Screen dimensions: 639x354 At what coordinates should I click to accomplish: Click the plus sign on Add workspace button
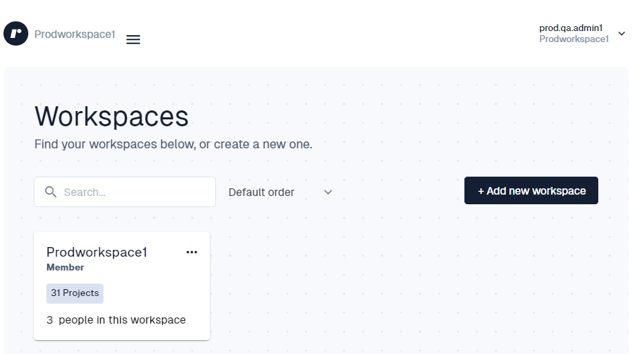tap(481, 191)
